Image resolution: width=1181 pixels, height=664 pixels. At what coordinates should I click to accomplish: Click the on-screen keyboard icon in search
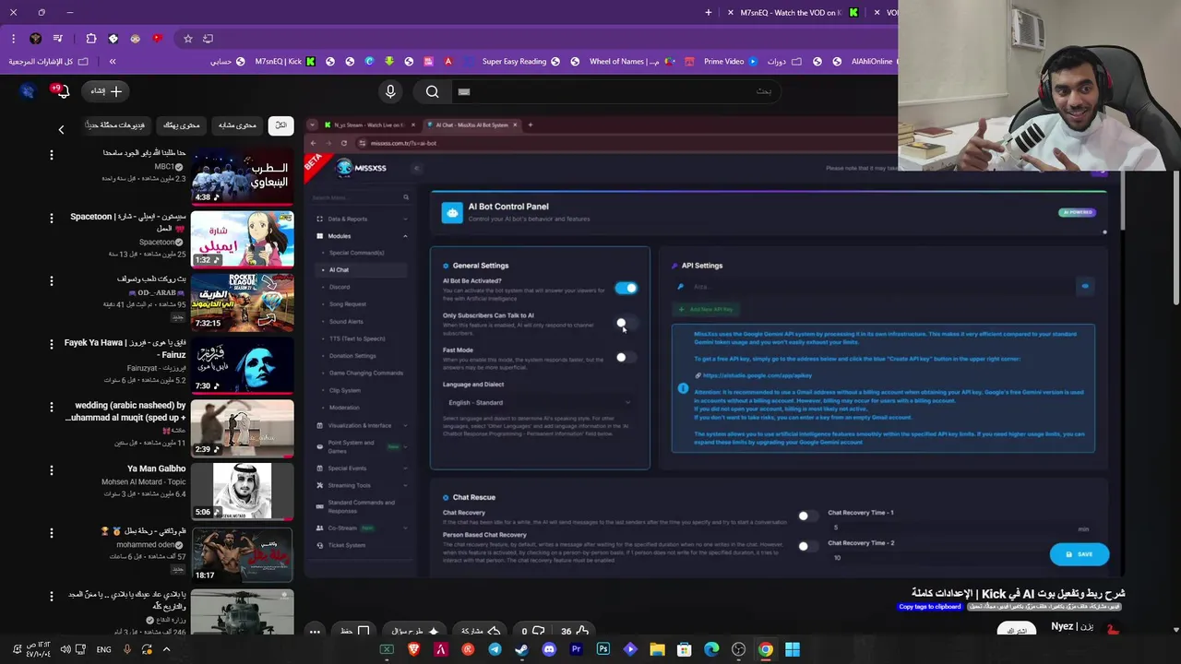464,91
